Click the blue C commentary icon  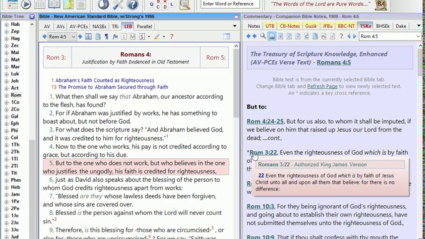click(x=306, y=37)
